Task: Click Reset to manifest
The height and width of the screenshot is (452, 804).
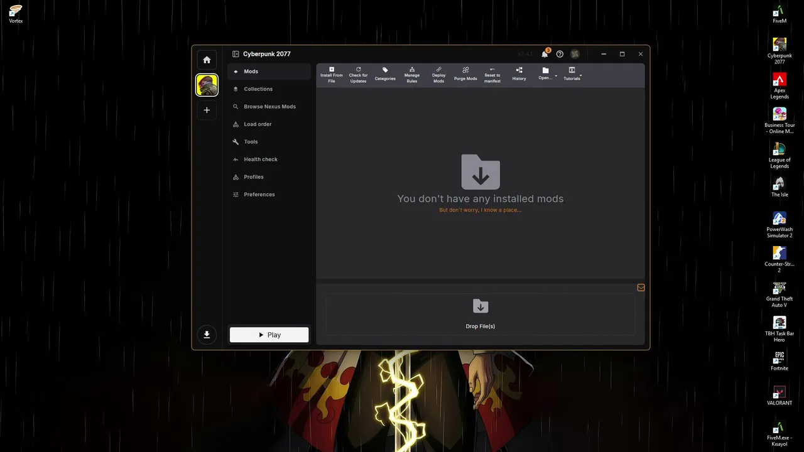Action: pos(492,75)
